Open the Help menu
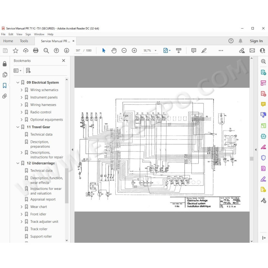The width and height of the screenshot is (268, 268). (x=51, y=34)
